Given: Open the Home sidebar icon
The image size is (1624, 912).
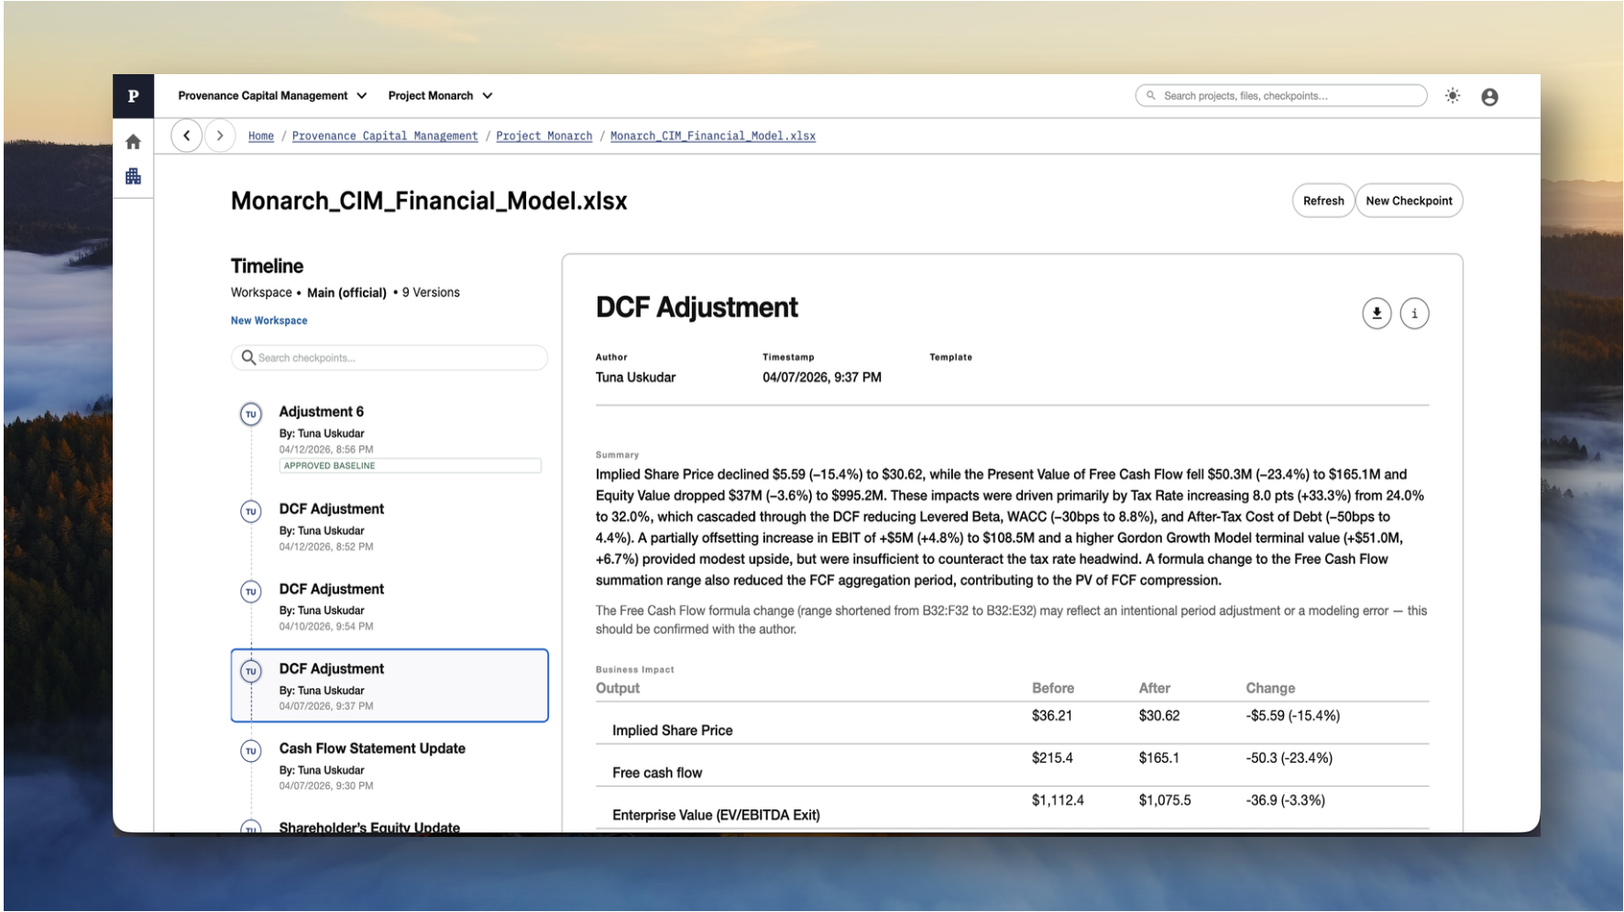Looking at the screenshot, I should [134, 142].
